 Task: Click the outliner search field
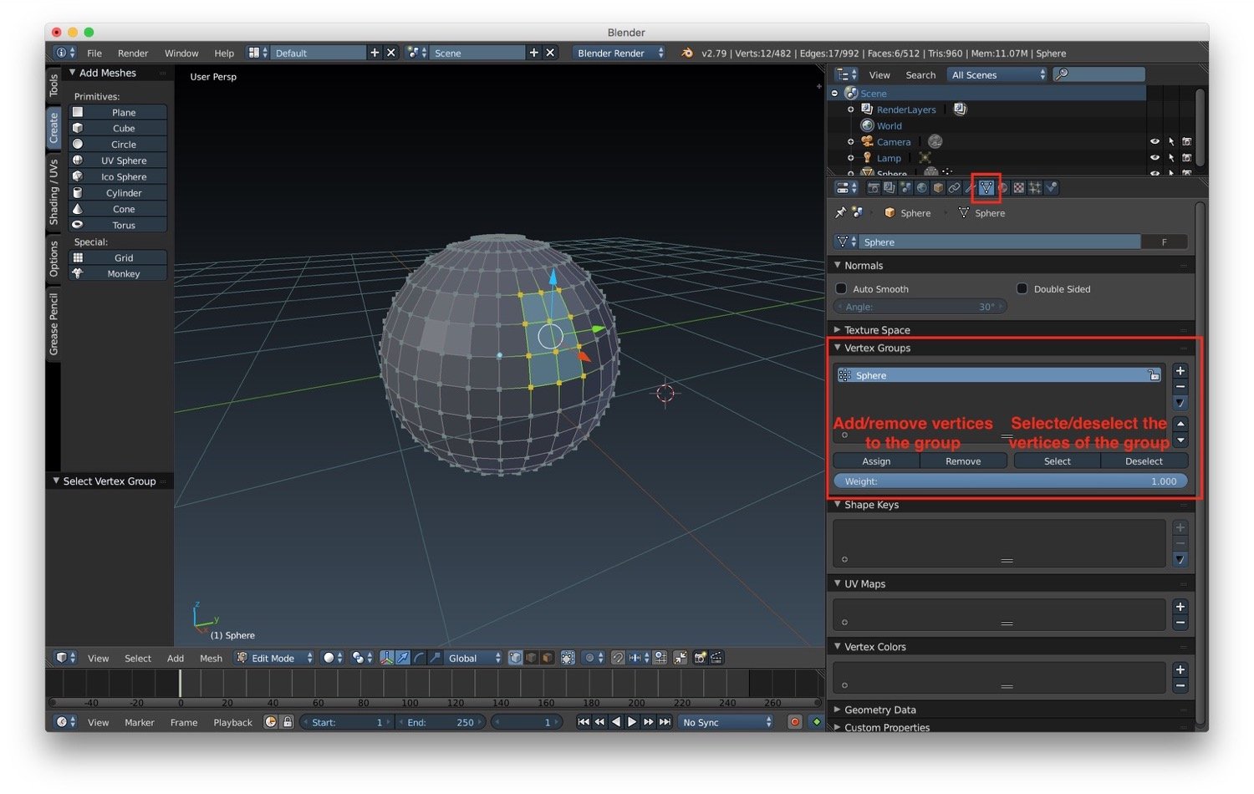click(x=1099, y=74)
